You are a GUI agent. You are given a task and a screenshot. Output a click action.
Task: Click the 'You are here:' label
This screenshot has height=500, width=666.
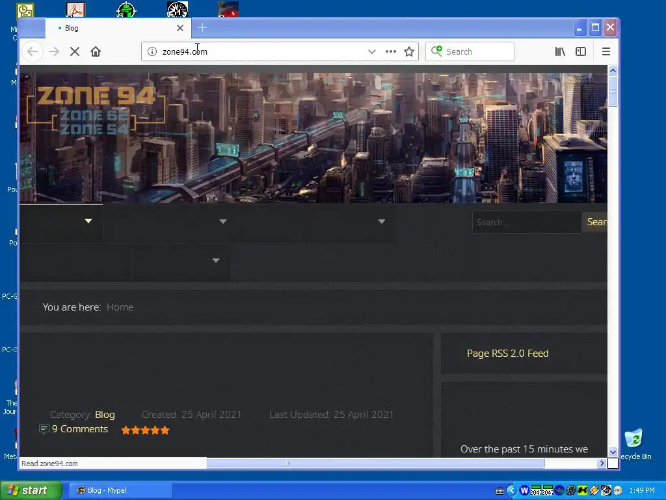[72, 307]
